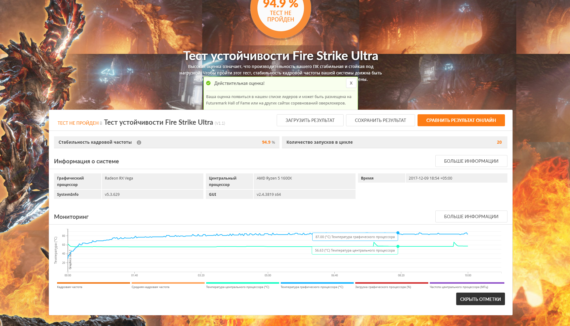
Task: Click the CPU temperature data point on the chart
Action: [398, 246]
